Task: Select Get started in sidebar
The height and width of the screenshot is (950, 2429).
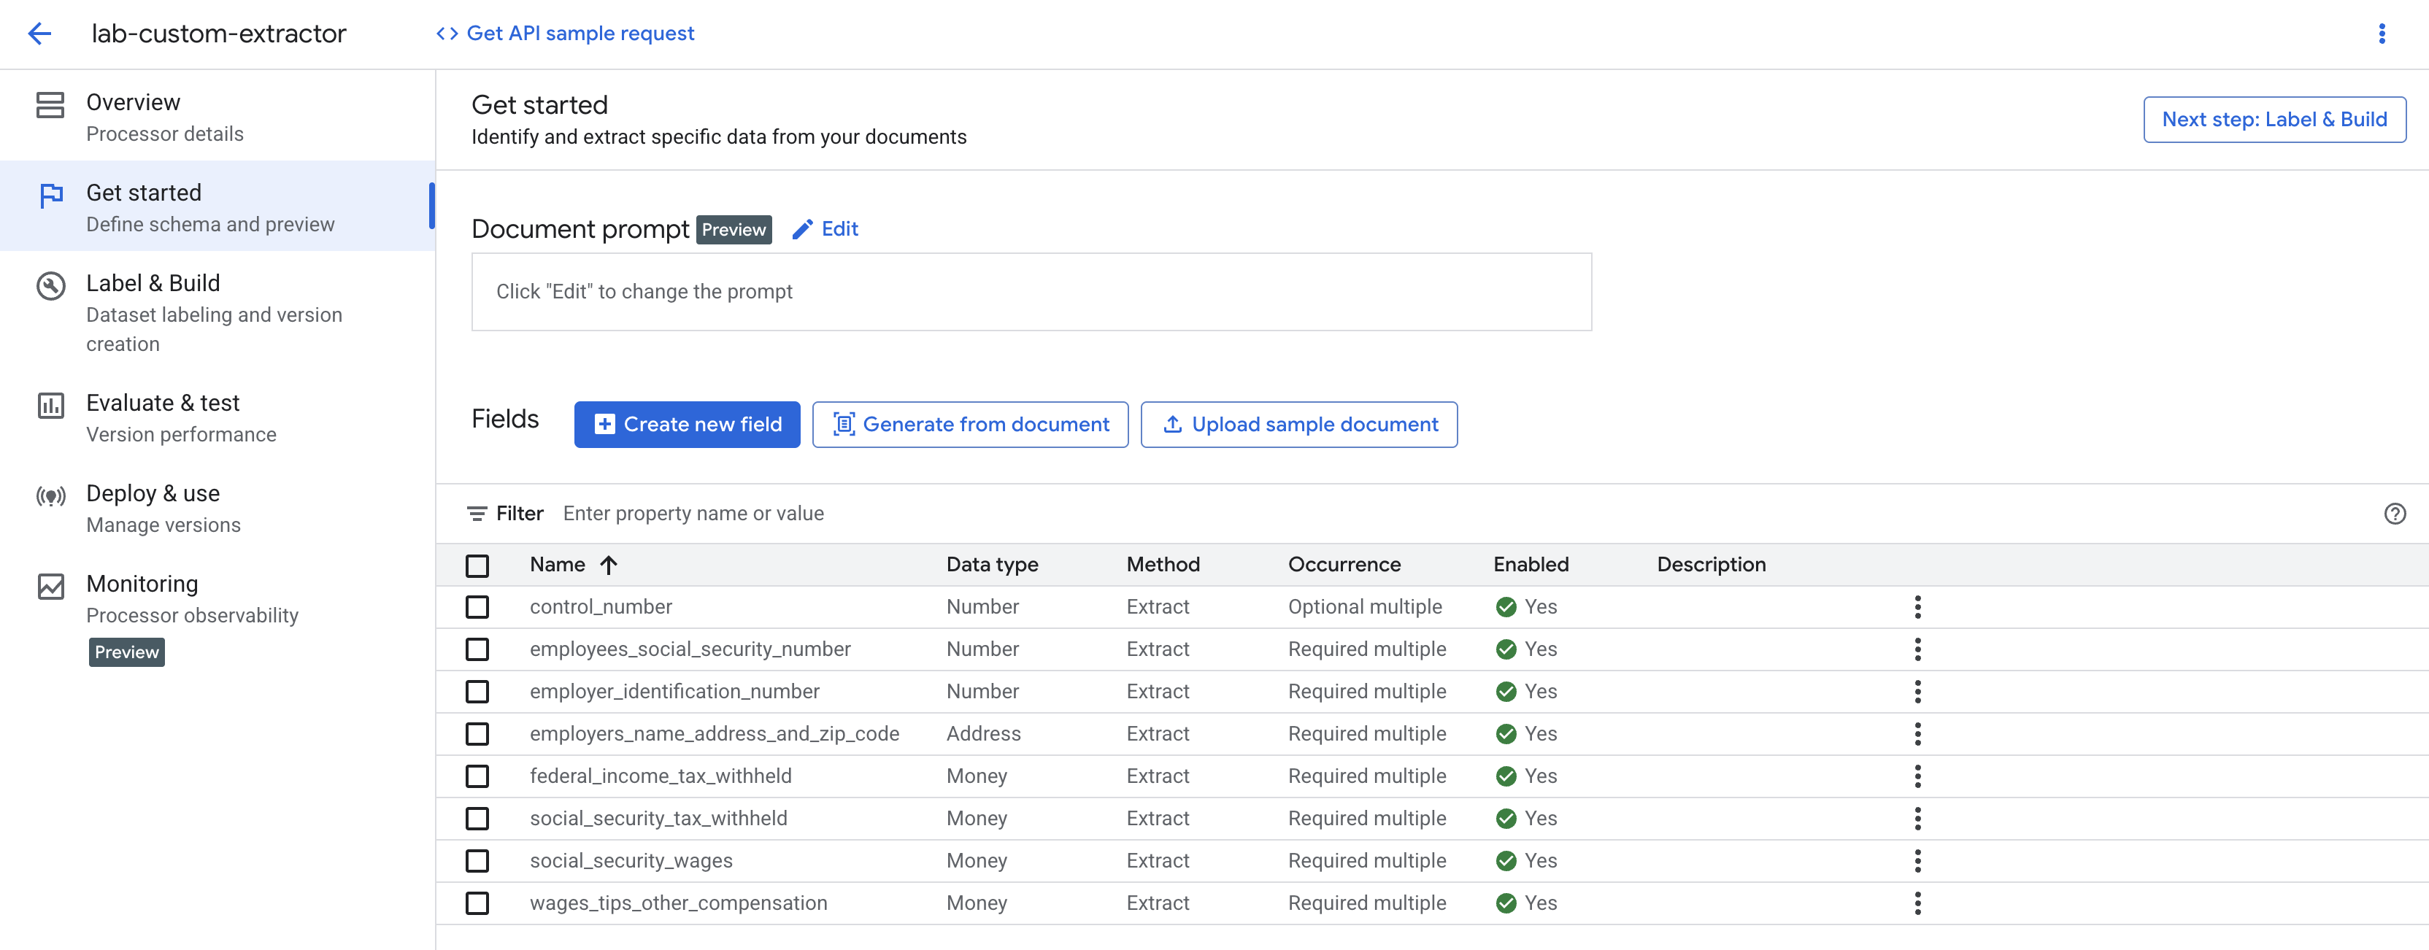Action: click(x=217, y=206)
